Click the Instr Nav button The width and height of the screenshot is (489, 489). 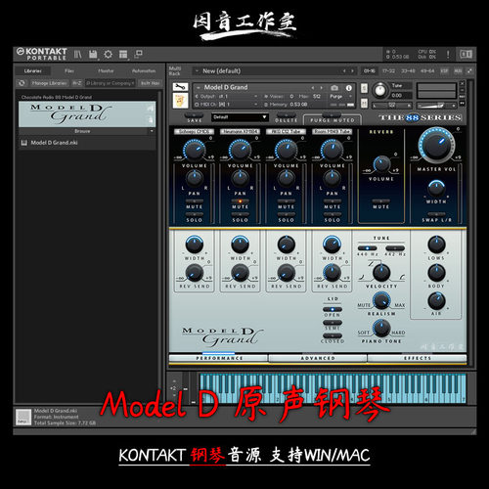[151, 83]
